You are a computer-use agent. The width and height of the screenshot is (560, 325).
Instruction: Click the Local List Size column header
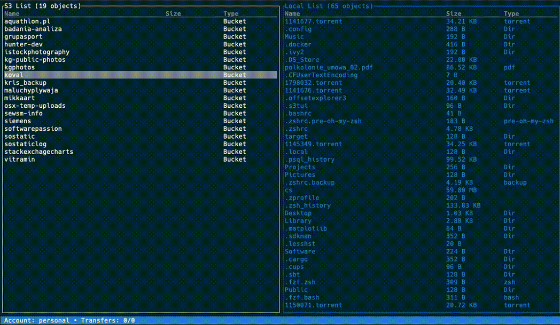point(453,14)
